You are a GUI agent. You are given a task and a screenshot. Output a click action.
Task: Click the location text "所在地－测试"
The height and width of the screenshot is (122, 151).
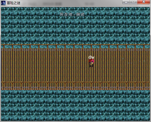72,15
